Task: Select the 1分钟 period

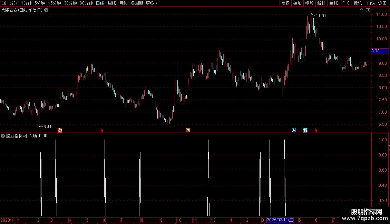Action: (x=26, y=3)
